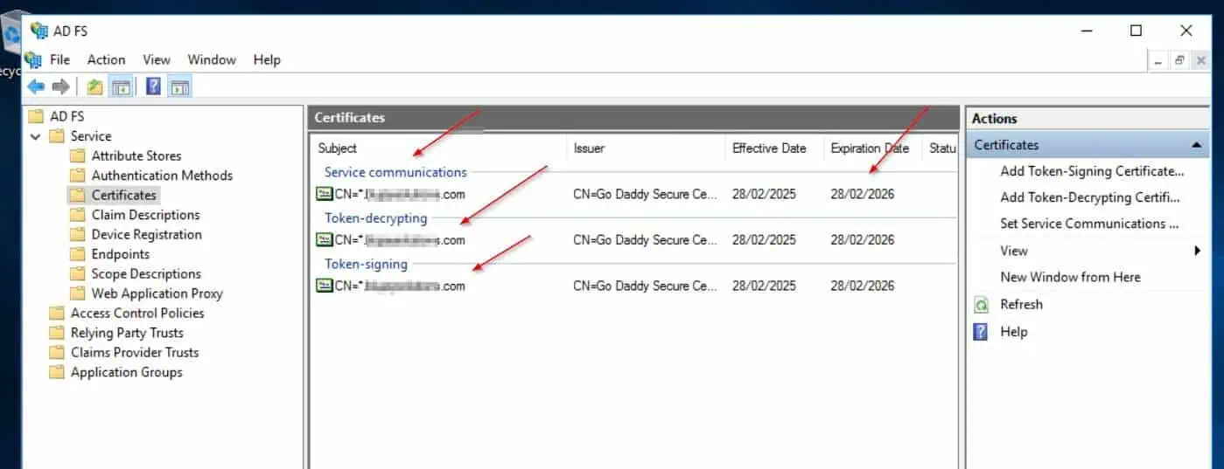Collapse the Service tree node

35,136
